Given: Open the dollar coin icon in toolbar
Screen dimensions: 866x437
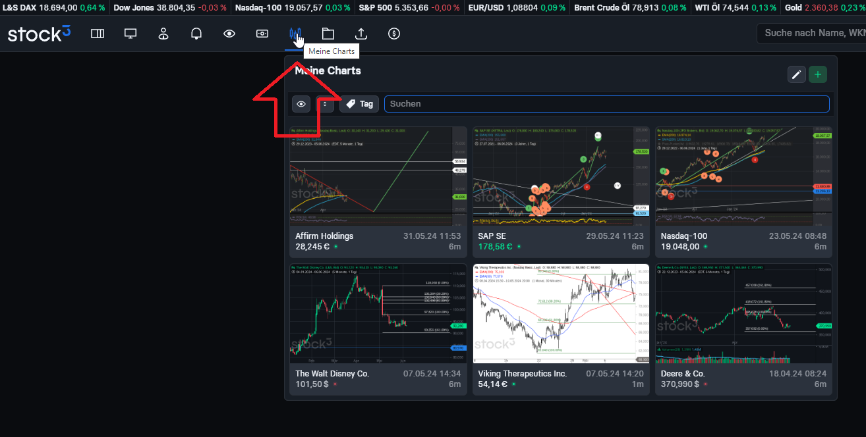Looking at the screenshot, I should click(x=394, y=34).
